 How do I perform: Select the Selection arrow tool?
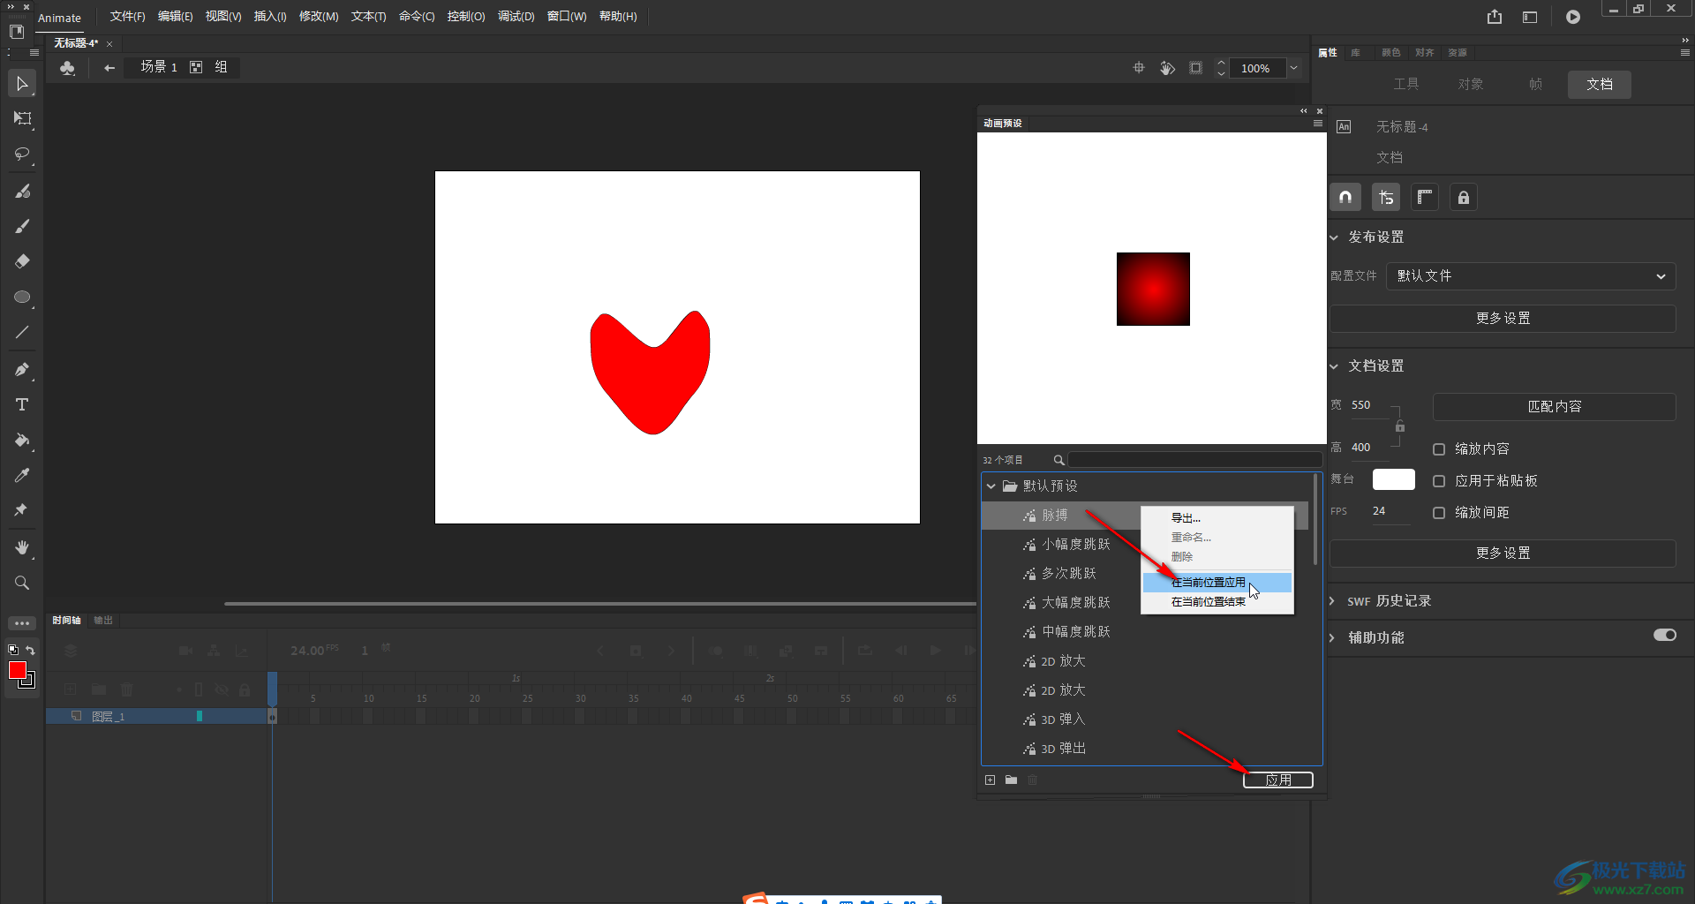[22, 84]
